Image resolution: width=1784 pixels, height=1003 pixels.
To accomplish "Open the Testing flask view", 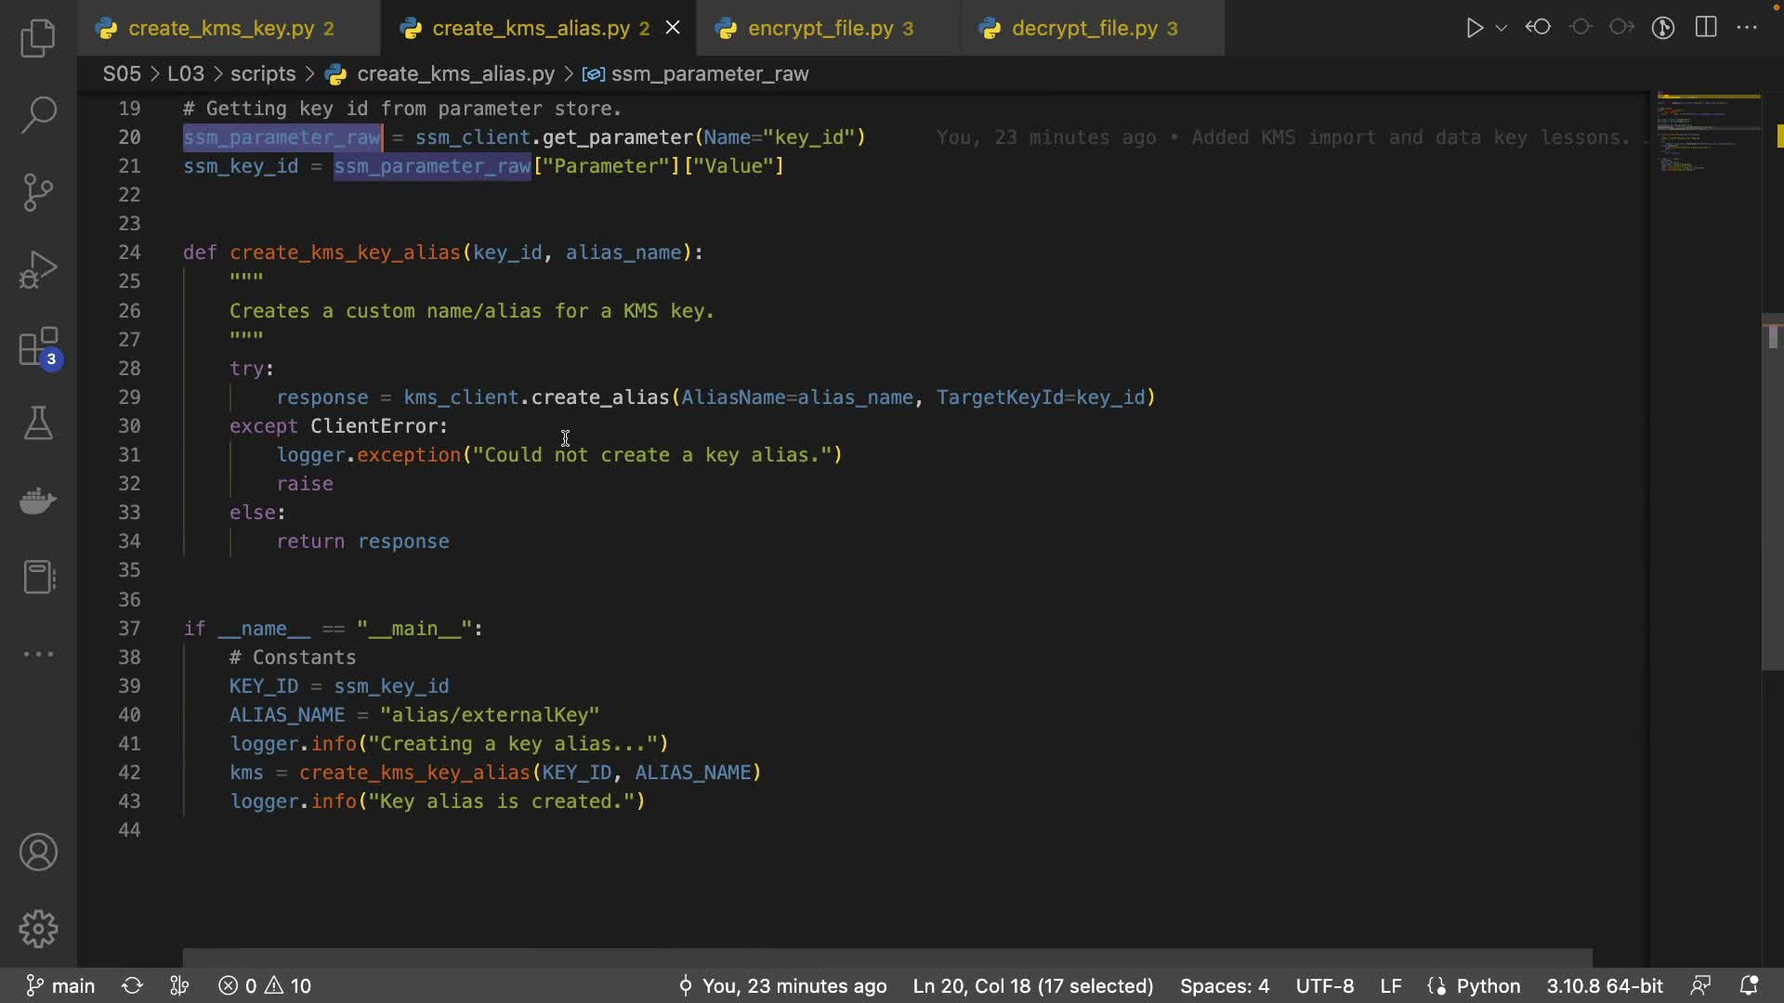I will coord(38,423).
